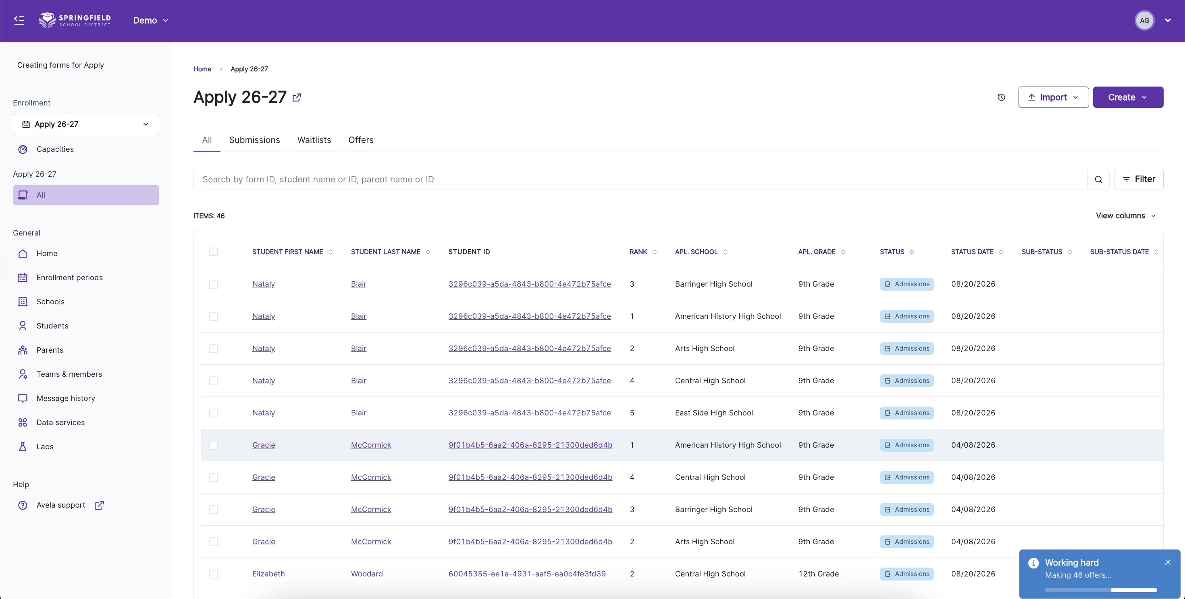Tick the select-all checkbox in the table header

click(x=214, y=252)
